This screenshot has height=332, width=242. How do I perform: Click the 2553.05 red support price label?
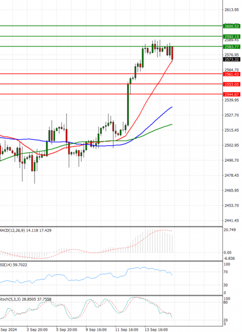click(232, 84)
